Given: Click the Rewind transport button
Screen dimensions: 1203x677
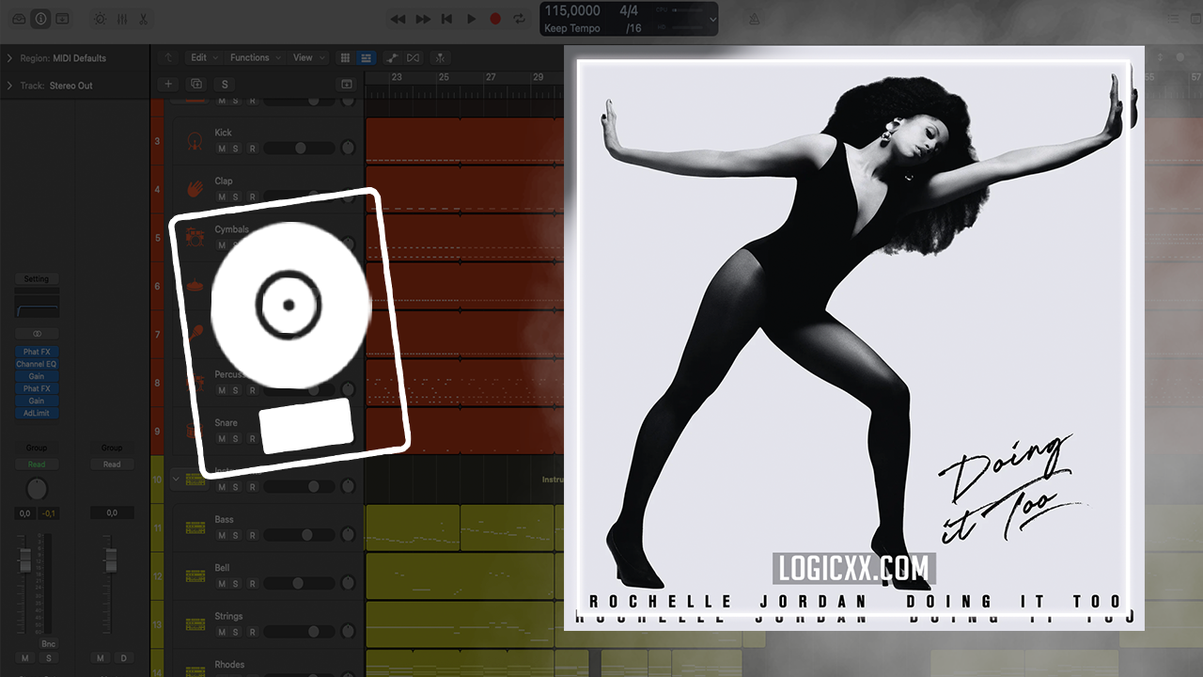Looking at the screenshot, I should 398,19.
